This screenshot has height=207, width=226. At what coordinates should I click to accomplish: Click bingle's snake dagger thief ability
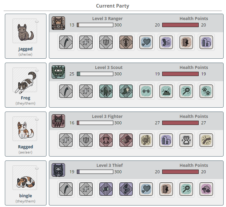126,189
